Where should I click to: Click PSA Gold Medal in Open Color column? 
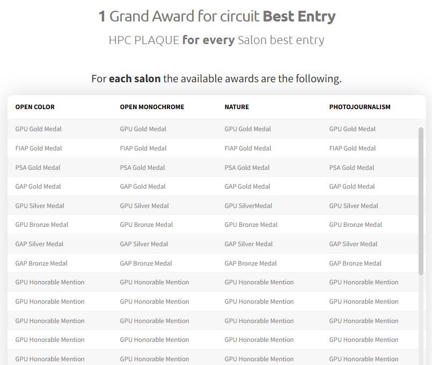coord(38,168)
